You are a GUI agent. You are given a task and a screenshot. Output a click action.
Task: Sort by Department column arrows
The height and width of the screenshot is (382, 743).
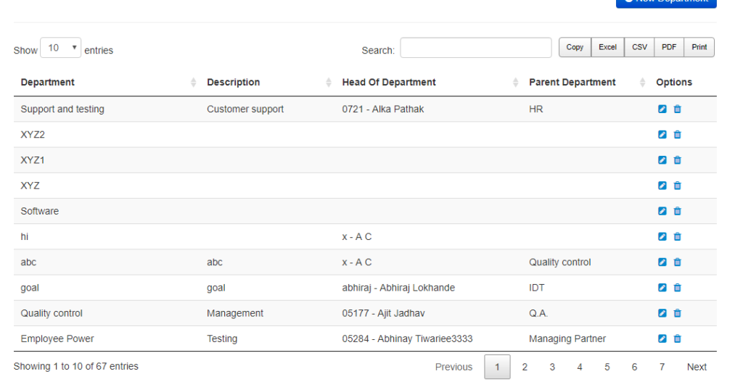[193, 83]
